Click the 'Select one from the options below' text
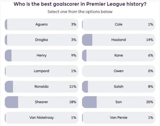 point(80,12)
